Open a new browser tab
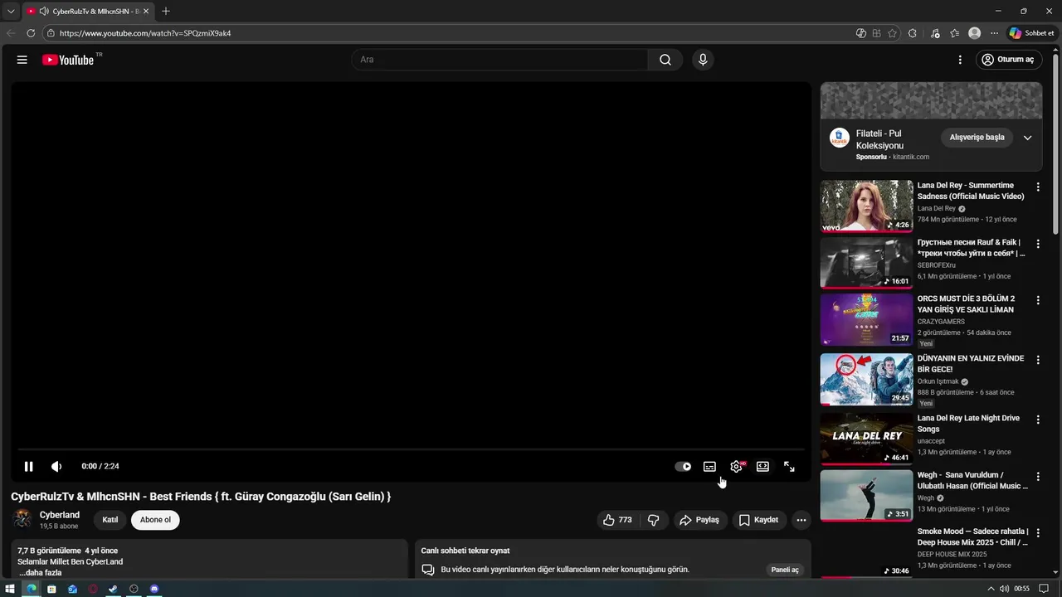The image size is (1062, 597). 166,12
